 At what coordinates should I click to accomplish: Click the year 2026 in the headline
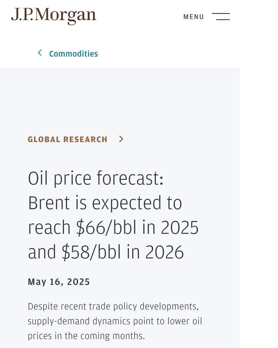tap(164, 252)
